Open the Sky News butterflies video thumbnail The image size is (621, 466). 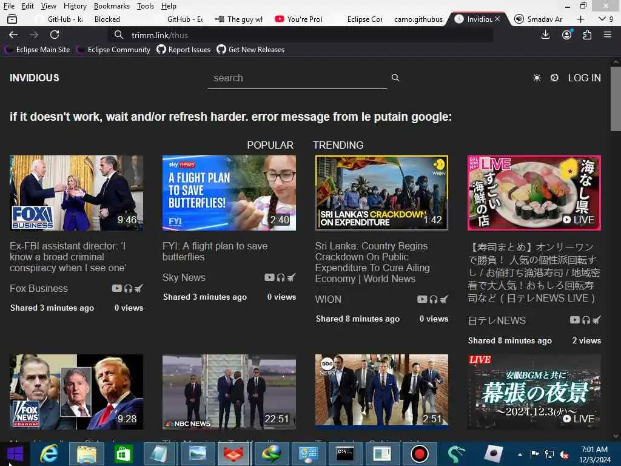click(229, 193)
